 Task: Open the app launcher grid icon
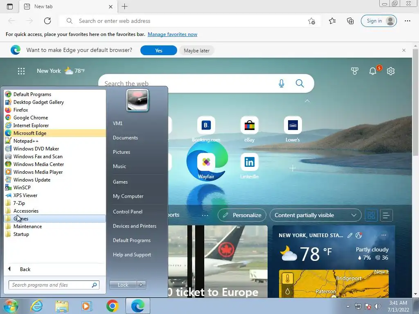(x=21, y=71)
